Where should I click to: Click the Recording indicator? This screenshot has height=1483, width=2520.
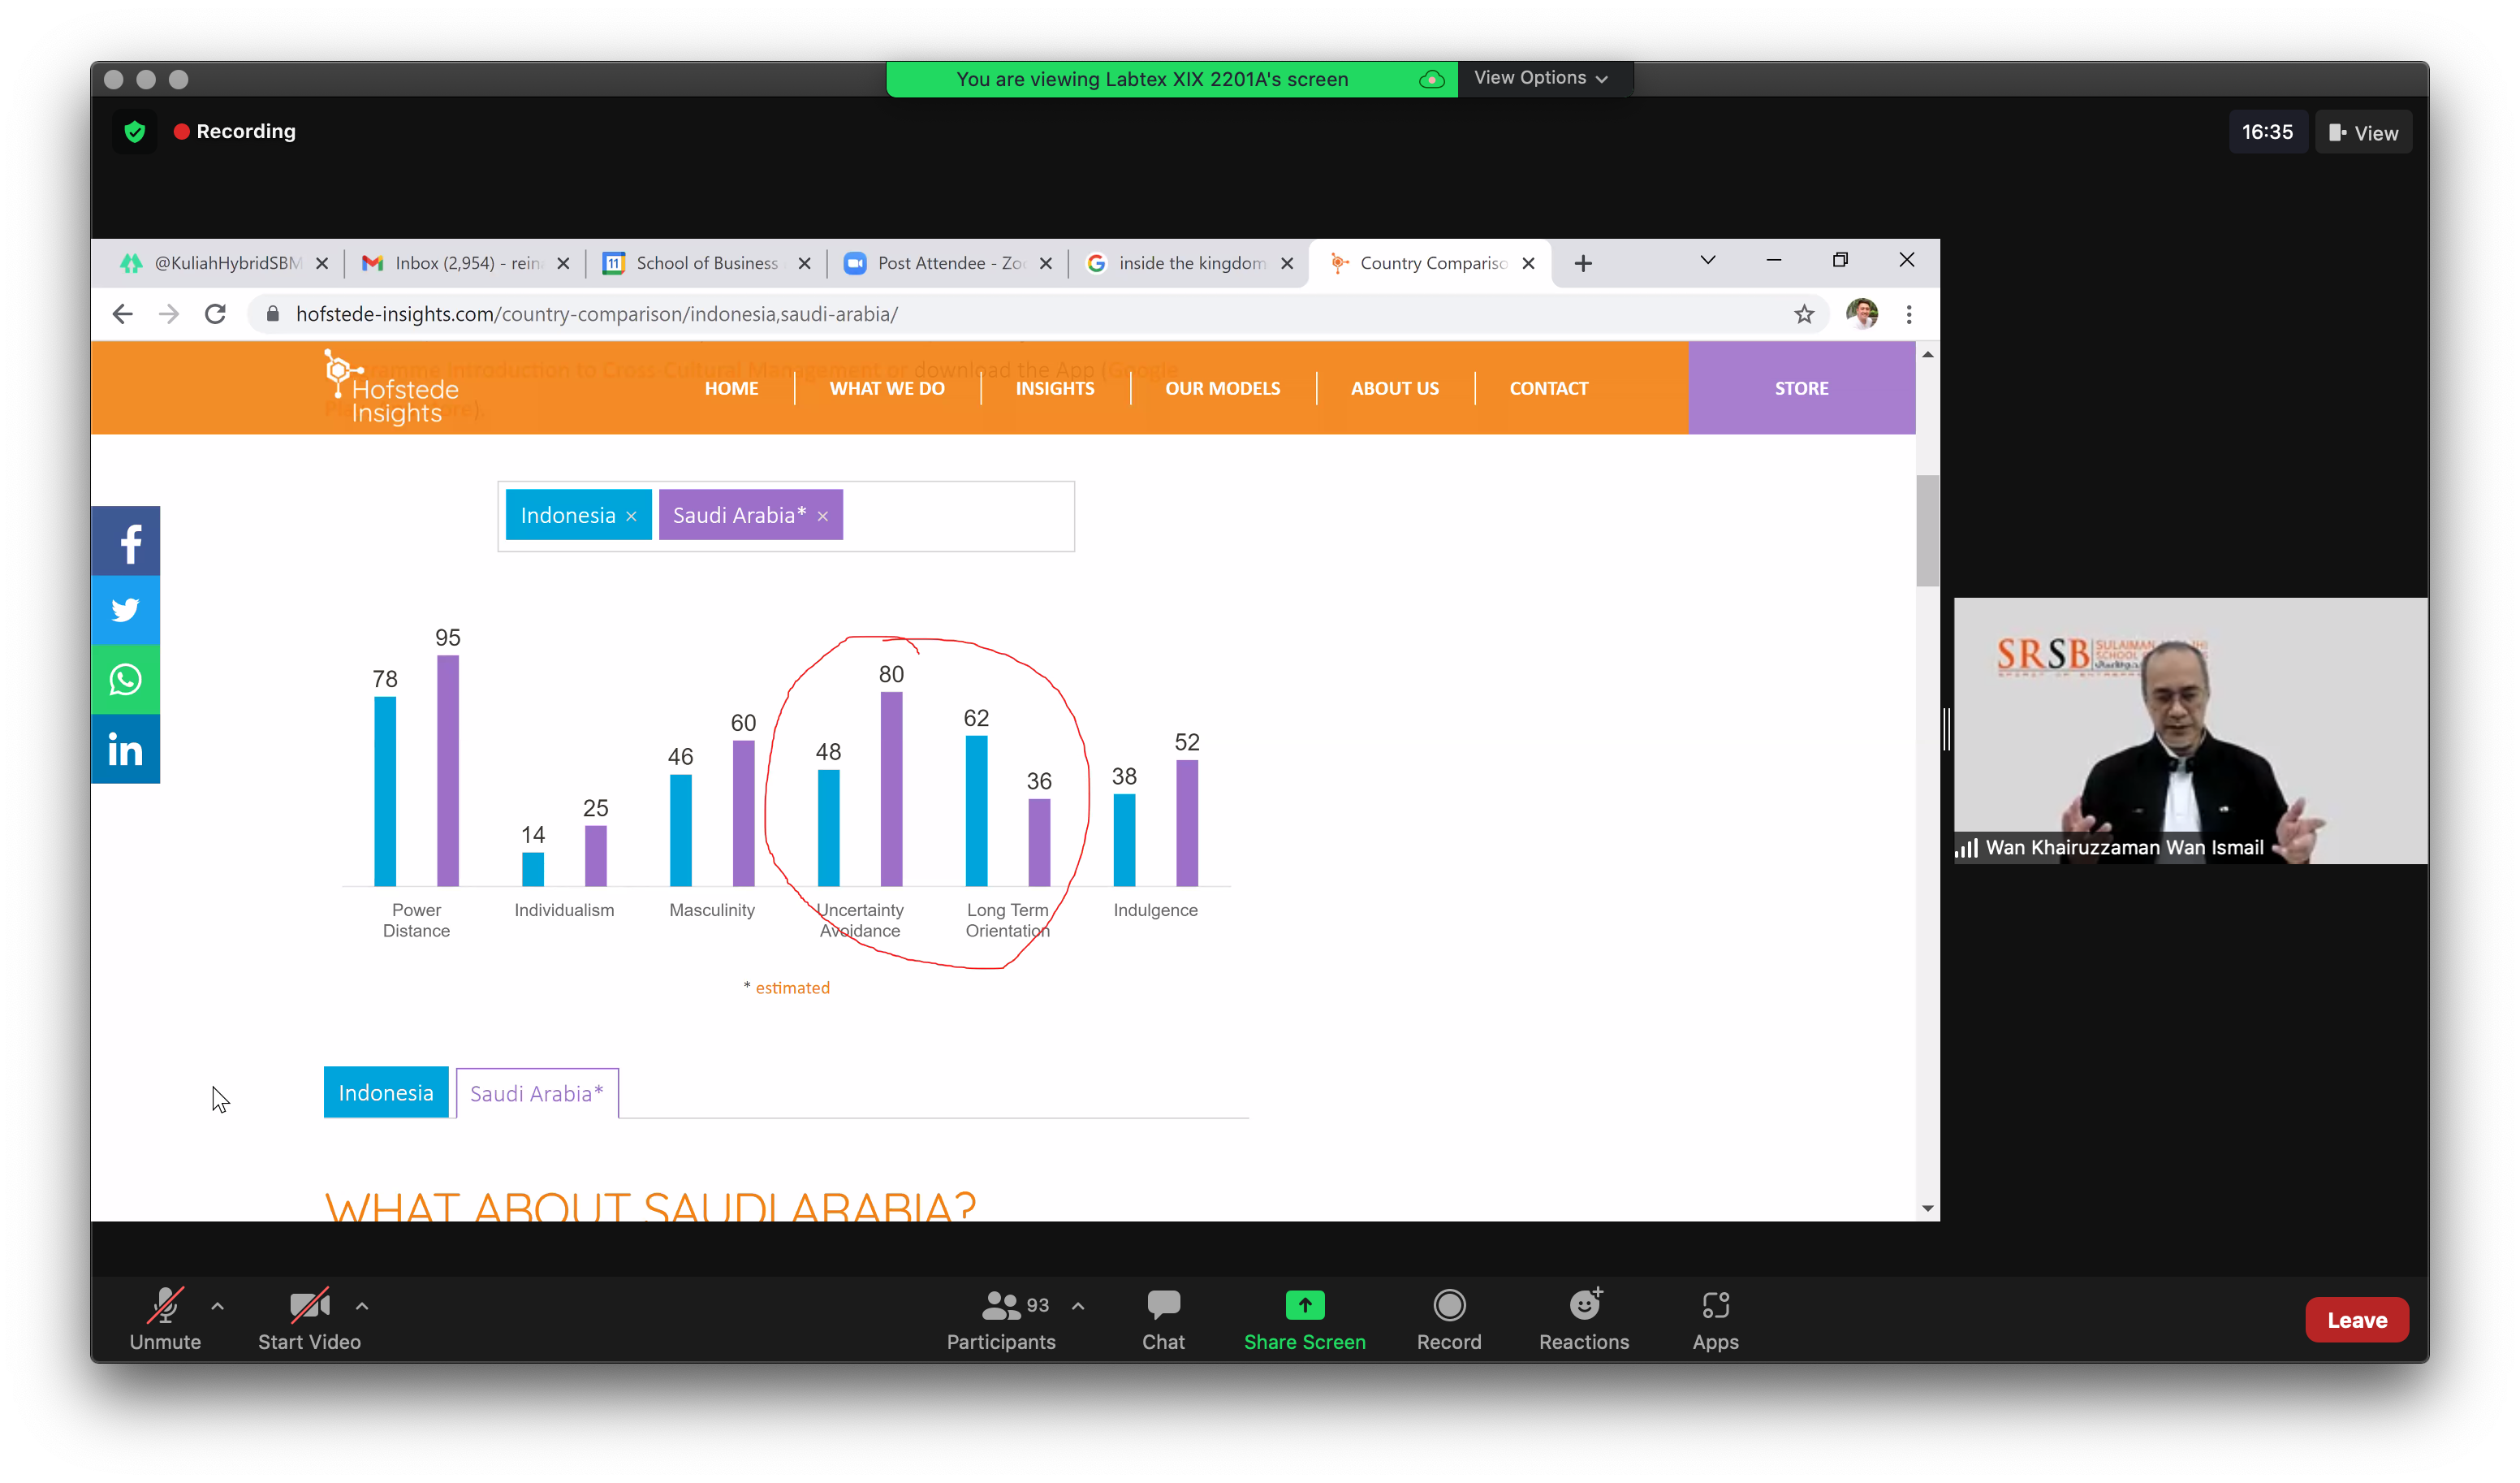235,131
